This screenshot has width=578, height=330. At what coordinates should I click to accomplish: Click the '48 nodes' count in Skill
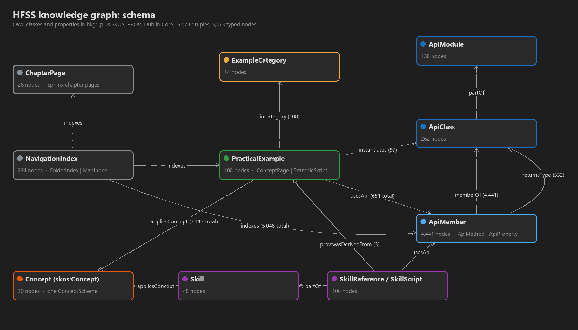(194, 291)
